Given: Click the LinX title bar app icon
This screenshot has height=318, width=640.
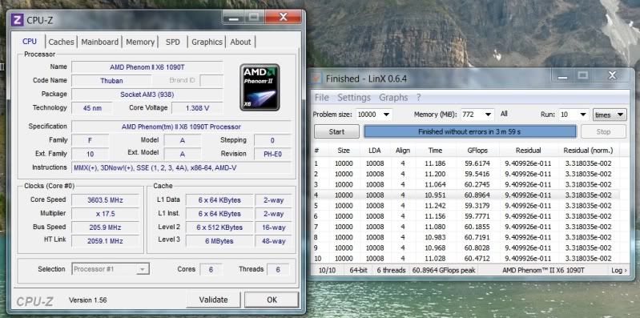Looking at the screenshot, I should coord(316,78).
